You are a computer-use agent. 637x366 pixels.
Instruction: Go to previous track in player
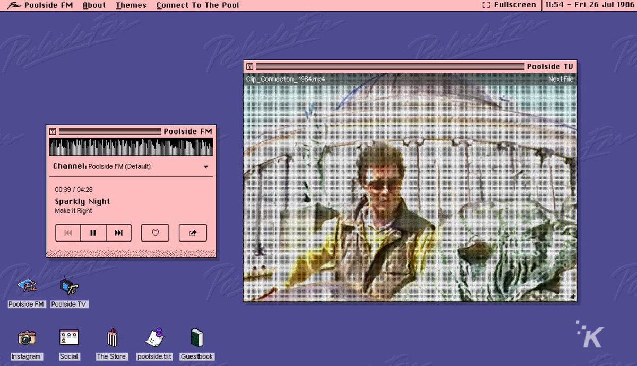click(68, 233)
